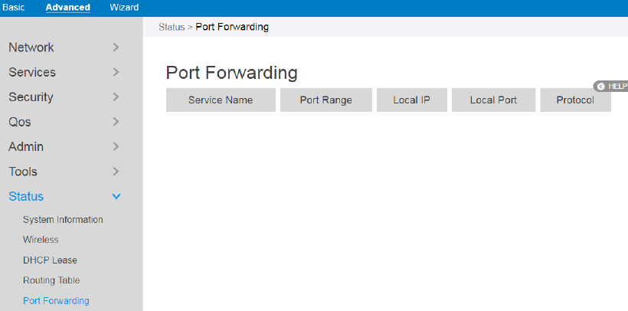Expand the Tools menu chevron
Image resolution: width=628 pixels, height=311 pixels.
coord(116,172)
